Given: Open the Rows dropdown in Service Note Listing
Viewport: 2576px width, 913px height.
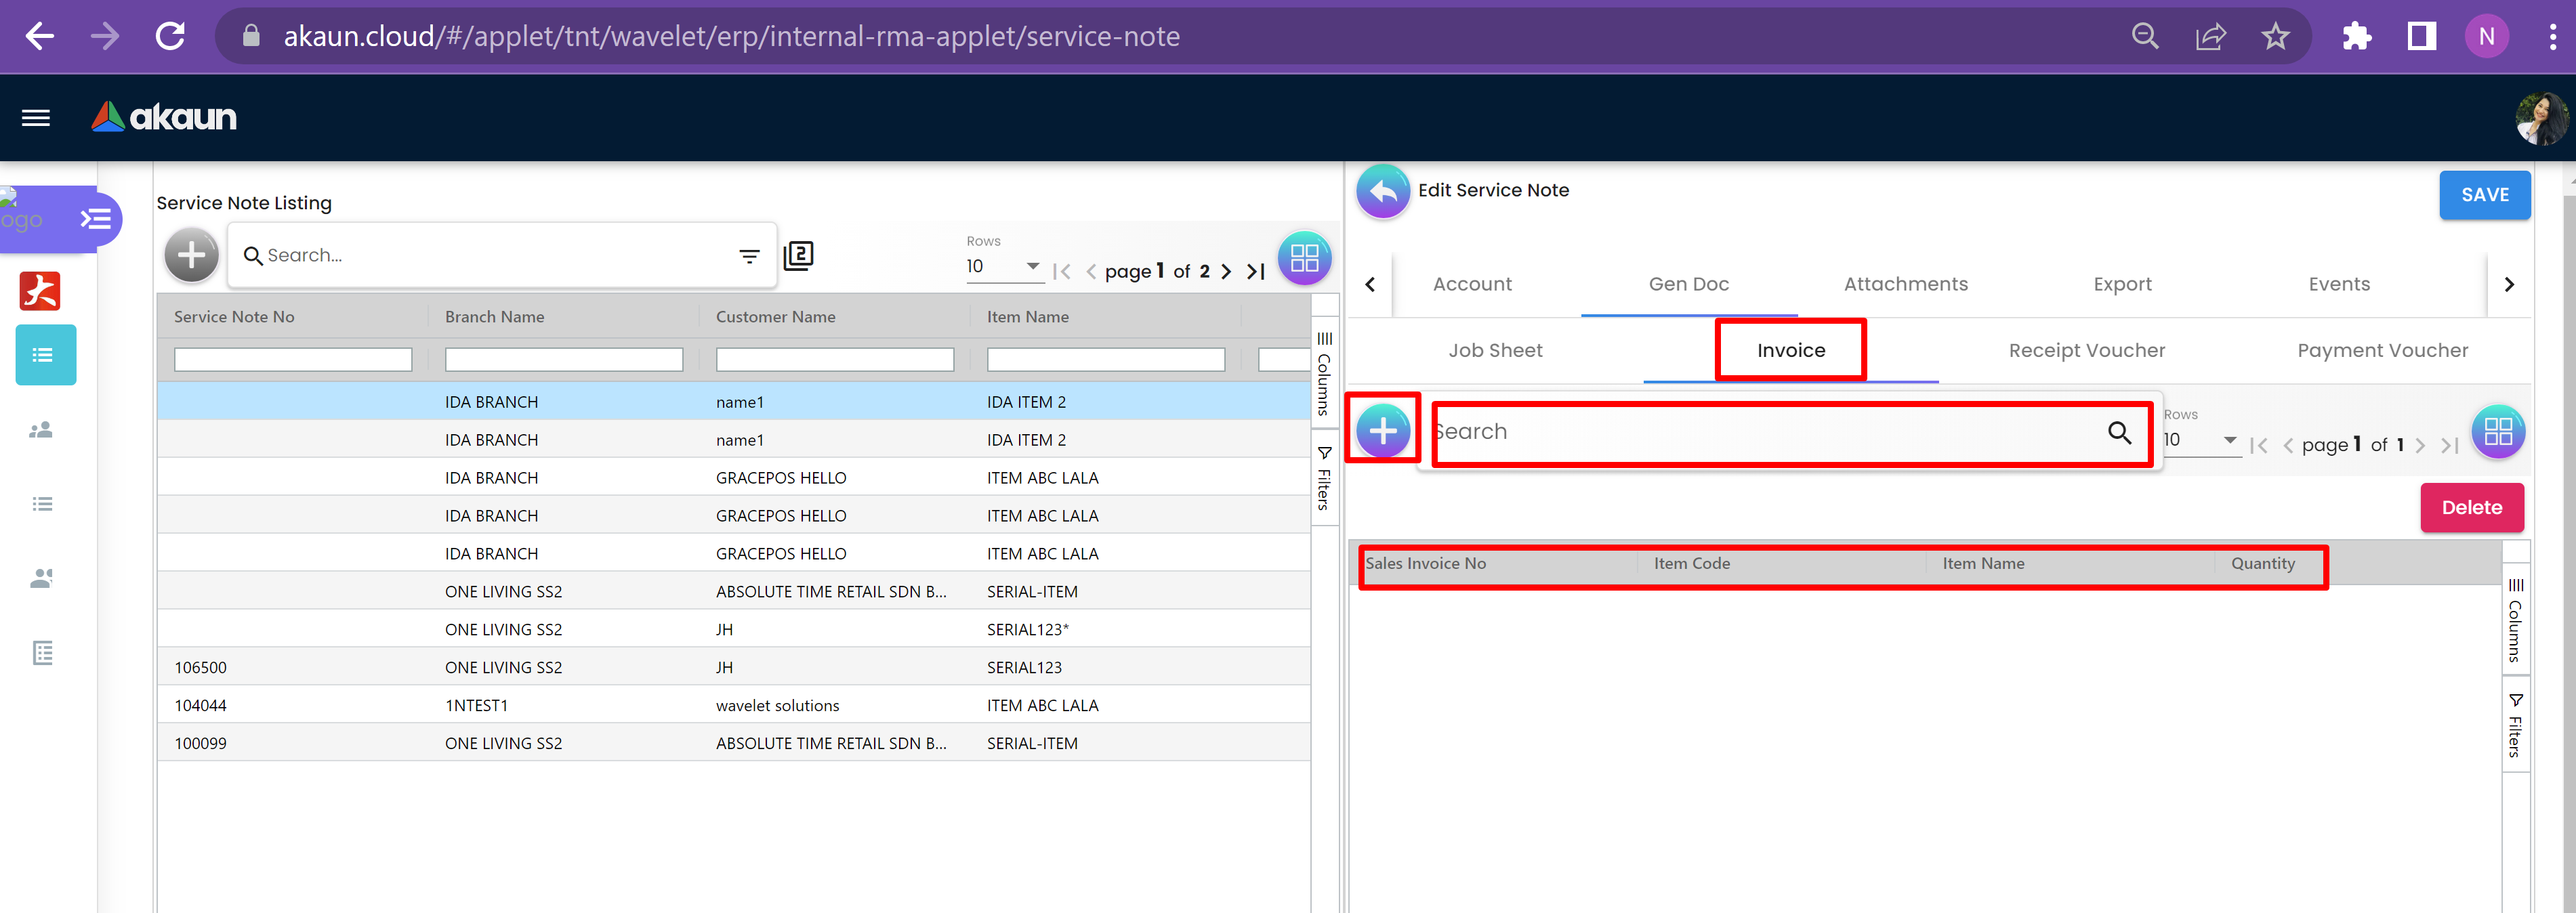Looking at the screenshot, I should point(1003,266).
